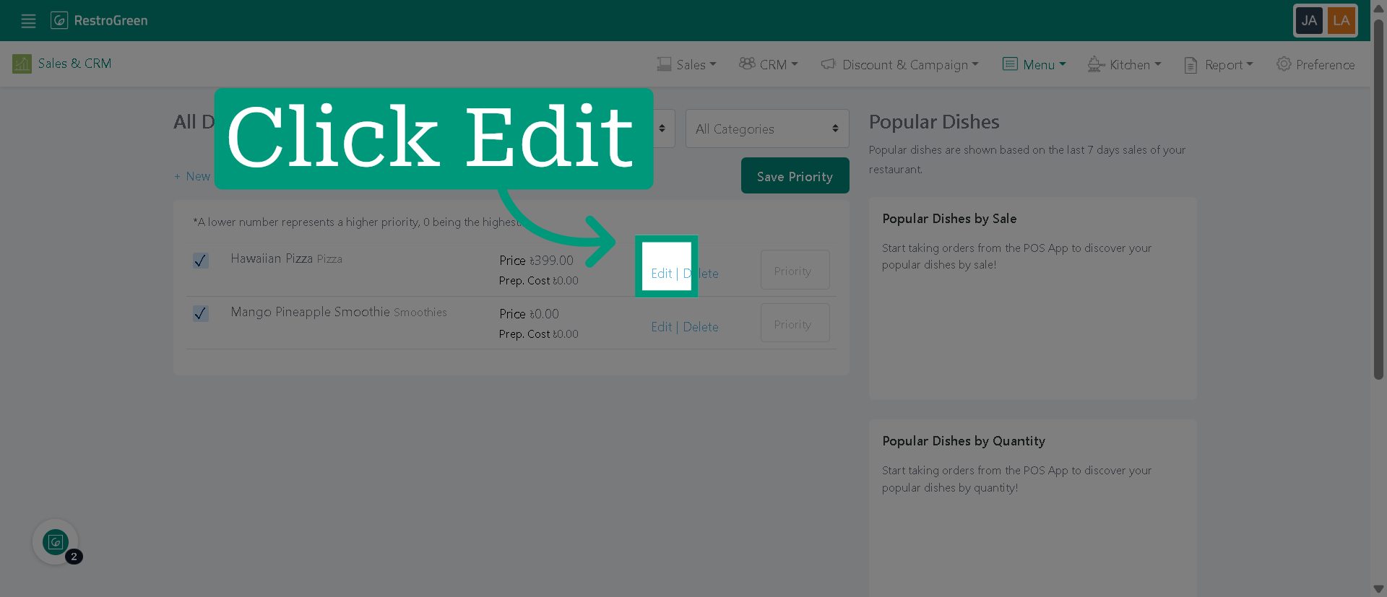Click the RestroGreen logo icon
Viewport: 1387px width, 597px height.
(x=59, y=20)
